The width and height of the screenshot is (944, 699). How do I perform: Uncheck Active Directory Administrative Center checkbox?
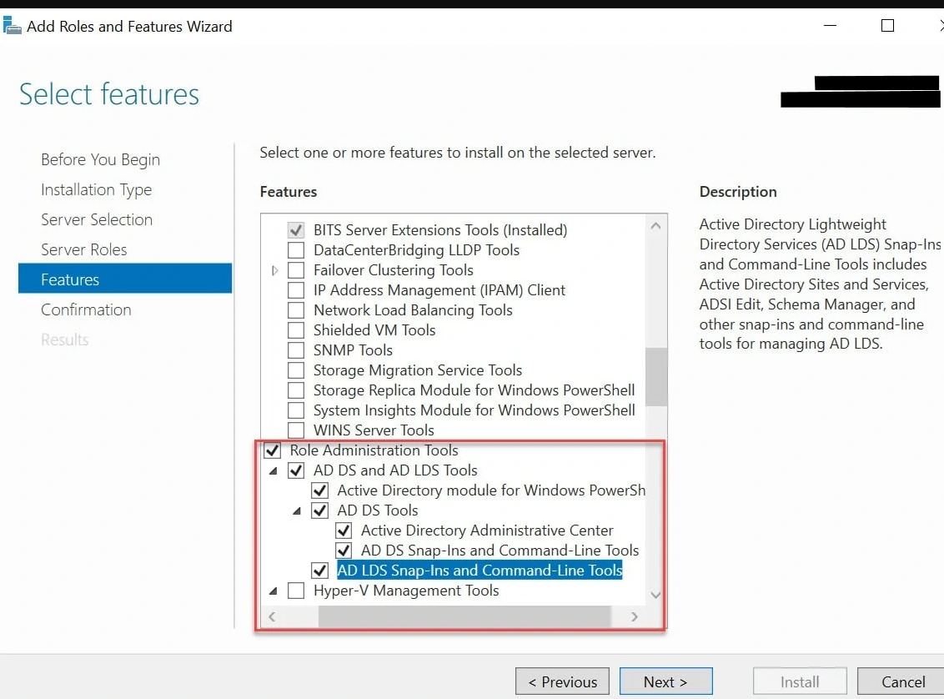point(344,531)
